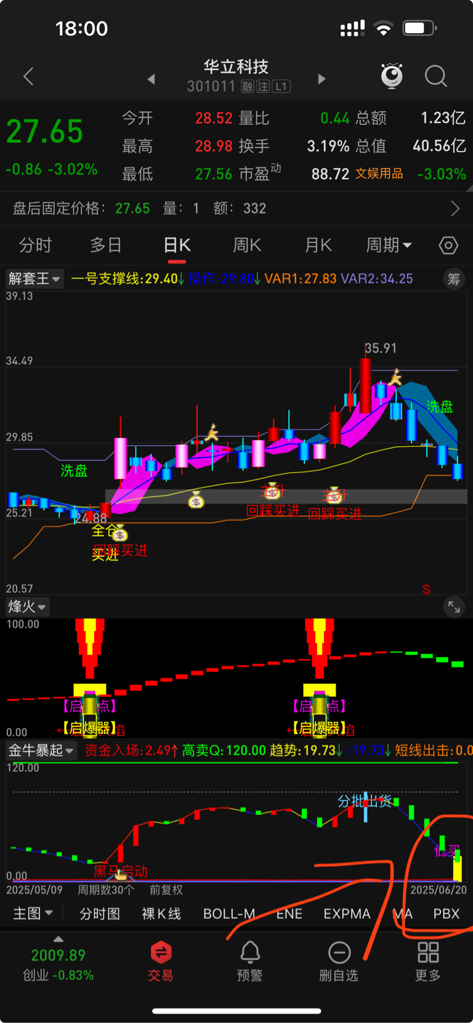
Task: Tap 换手 3.19% turnover value
Action: click(294, 146)
